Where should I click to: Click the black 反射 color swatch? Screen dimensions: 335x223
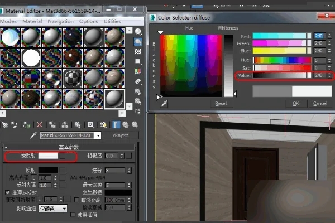click(48, 170)
